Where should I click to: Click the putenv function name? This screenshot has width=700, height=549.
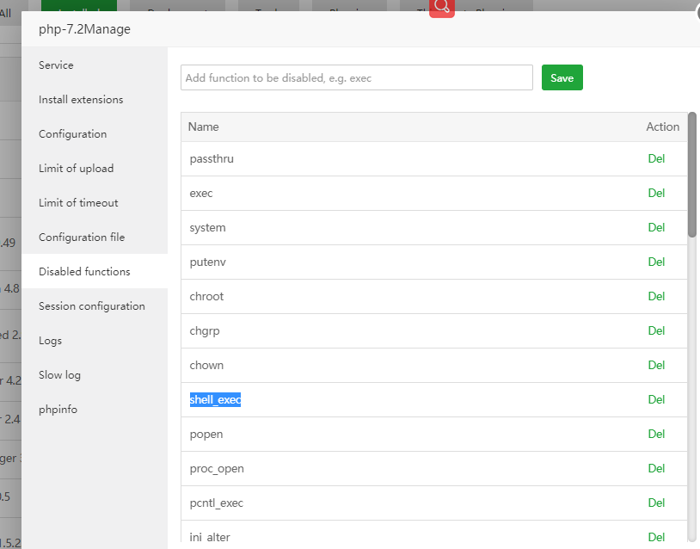click(207, 262)
